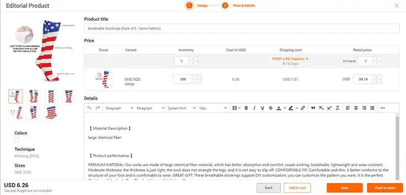Go to step 2 Price & Details
Viewport: 406px width, 195px height.
coord(238,6)
